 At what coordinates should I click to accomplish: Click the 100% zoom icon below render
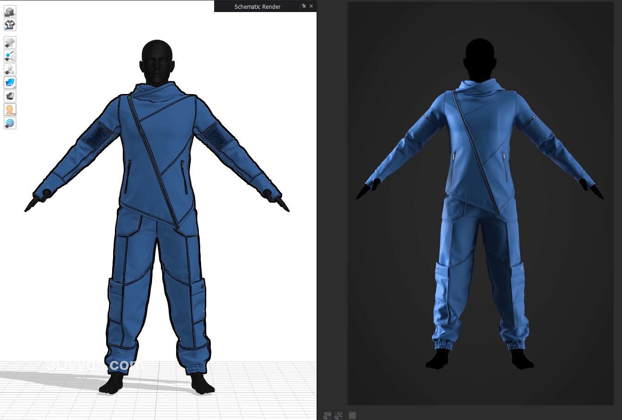[x=327, y=415]
